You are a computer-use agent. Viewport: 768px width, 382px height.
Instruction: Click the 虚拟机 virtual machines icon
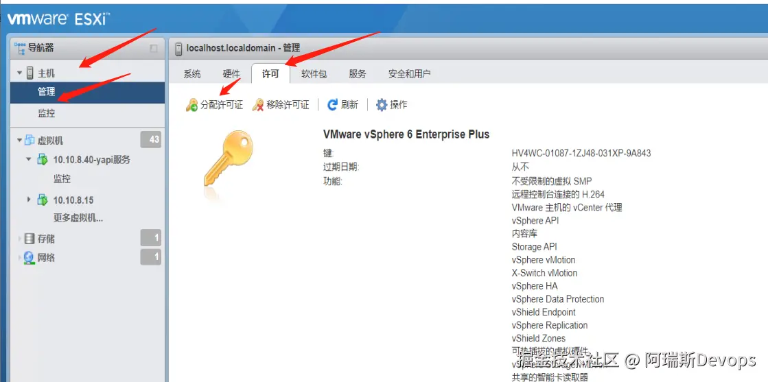click(30, 140)
